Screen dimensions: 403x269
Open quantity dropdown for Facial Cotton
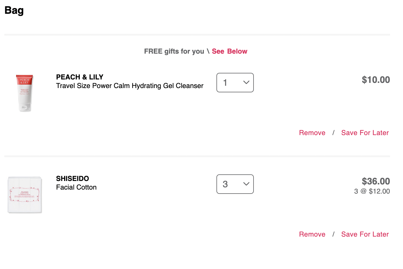click(235, 184)
